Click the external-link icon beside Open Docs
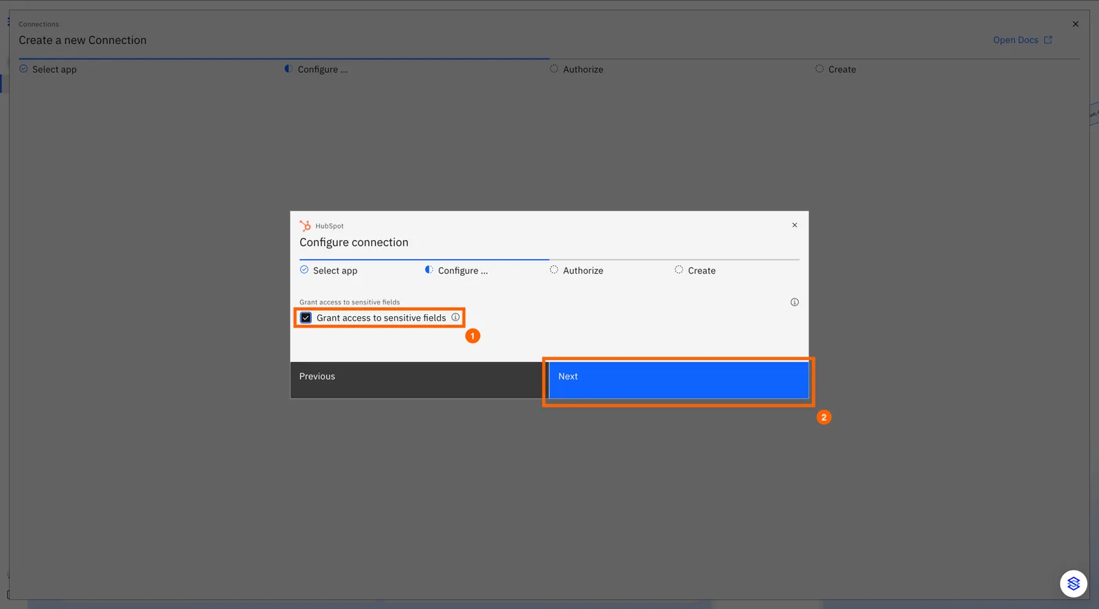Image resolution: width=1099 pixels, height=609 pixels. coord(1048,40)
